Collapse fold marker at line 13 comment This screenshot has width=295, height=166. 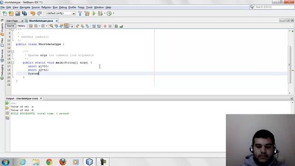[x=12, y=52]
